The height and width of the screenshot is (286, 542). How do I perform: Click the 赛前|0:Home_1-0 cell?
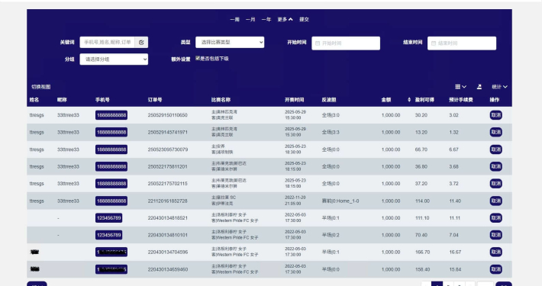pos(340,201)
